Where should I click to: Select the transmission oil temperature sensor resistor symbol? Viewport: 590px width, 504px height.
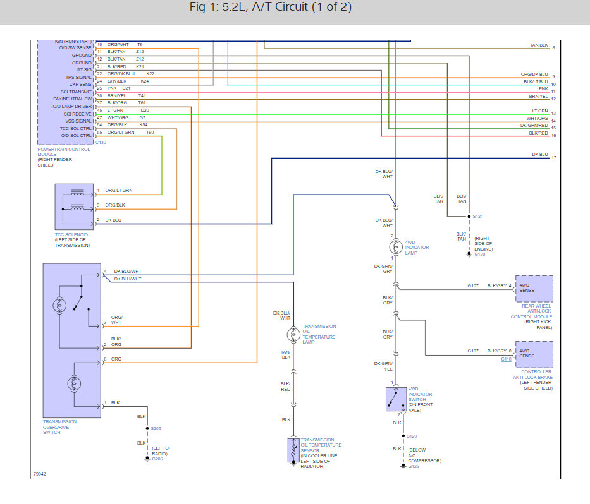[x=293, y=450]
